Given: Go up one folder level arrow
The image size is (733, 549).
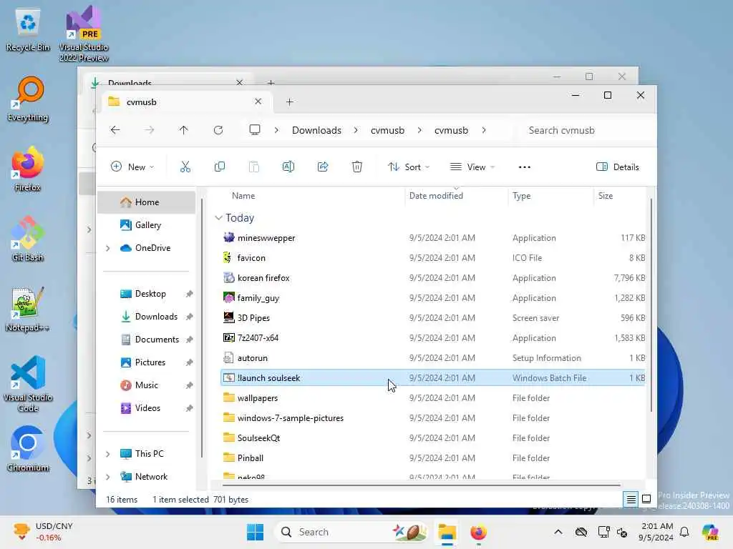Looking at the screenshot, I should click(x=183, y=130).
